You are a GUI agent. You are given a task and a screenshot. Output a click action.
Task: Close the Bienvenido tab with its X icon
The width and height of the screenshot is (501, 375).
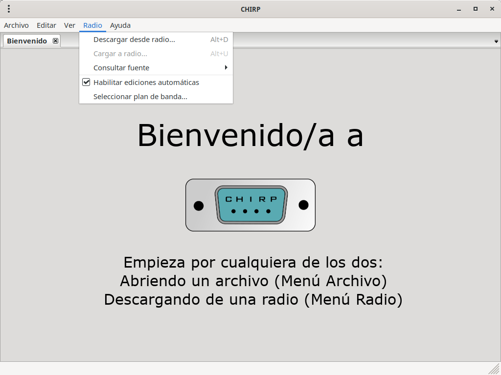click(x=55, y=41)
